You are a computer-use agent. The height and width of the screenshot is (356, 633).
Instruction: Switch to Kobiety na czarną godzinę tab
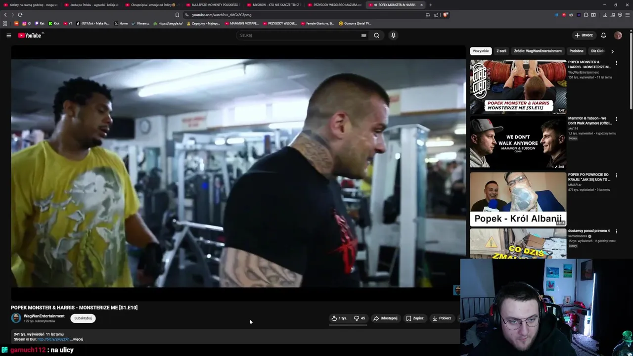[31, 5]
